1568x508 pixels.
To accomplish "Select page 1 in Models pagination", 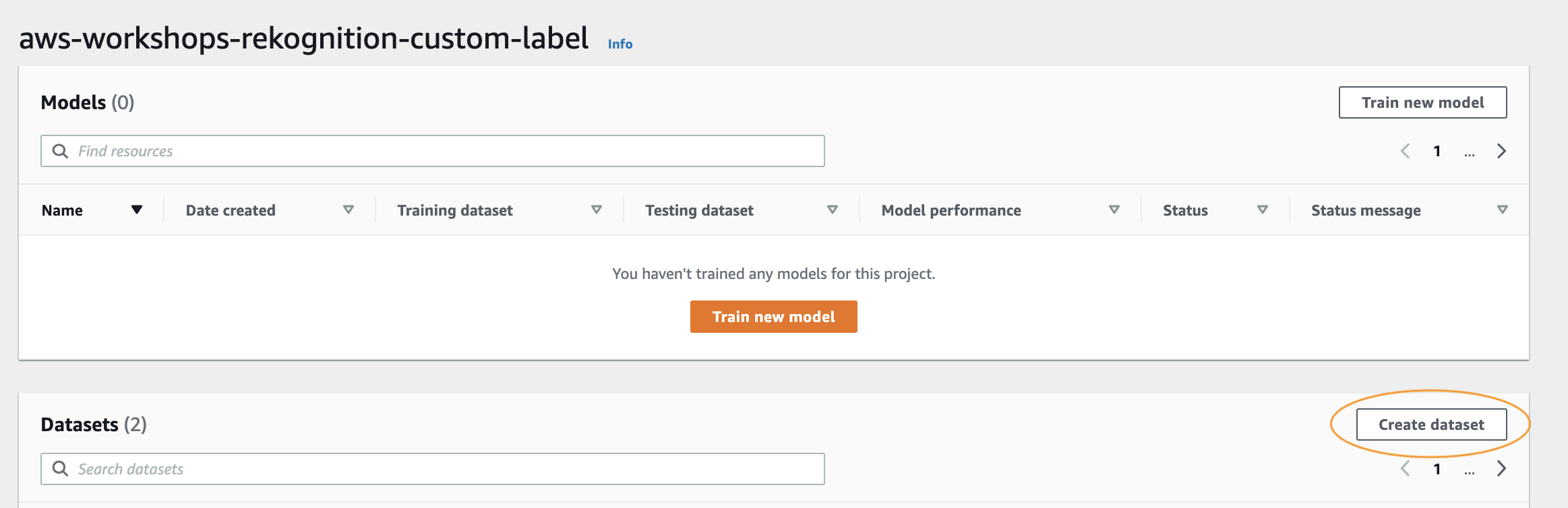I will tap(1437, 151).
